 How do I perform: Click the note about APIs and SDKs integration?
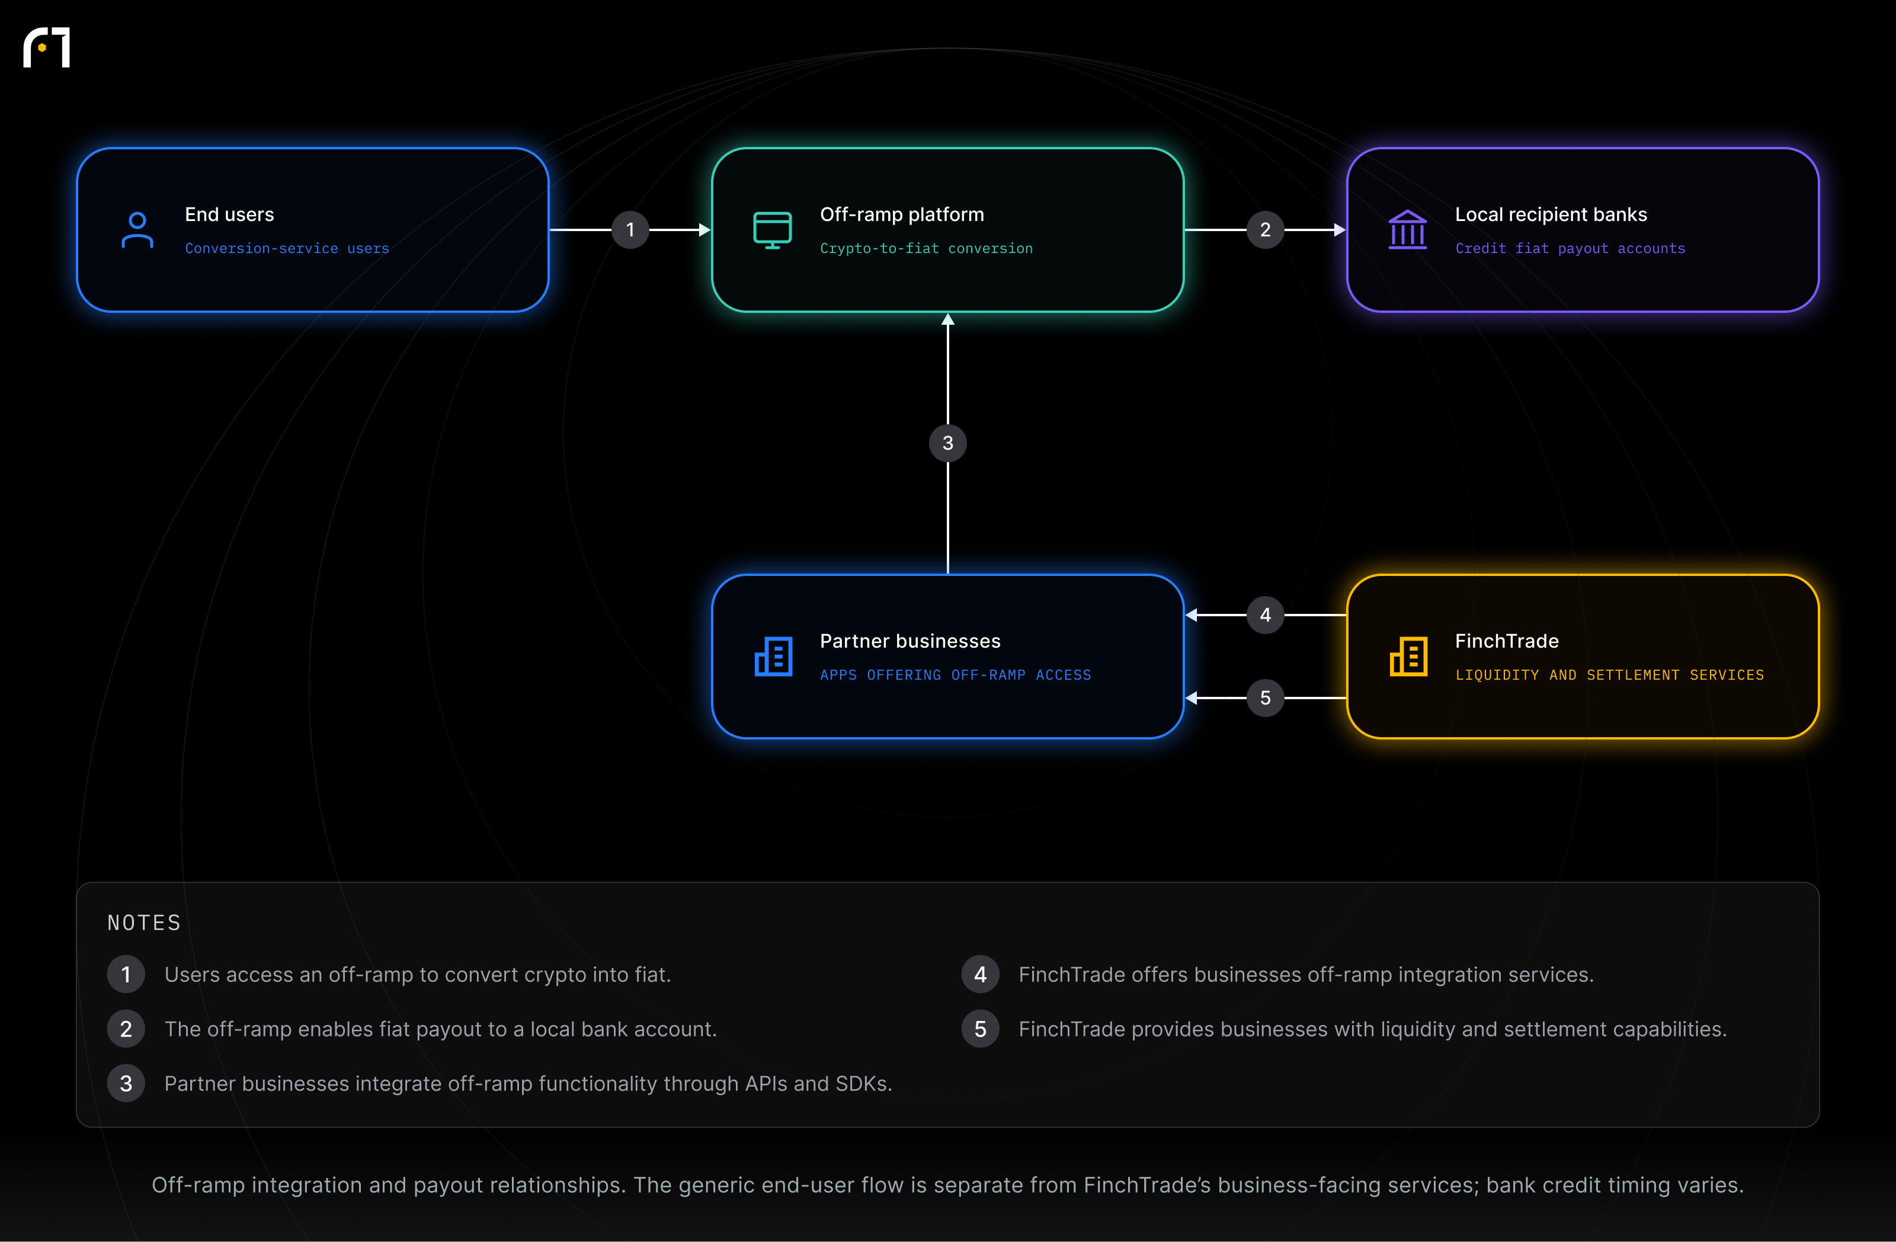pyautogui.click(x=528, y=1083)
